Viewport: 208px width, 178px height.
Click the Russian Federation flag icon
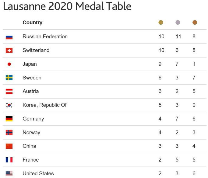pos(9,37)
